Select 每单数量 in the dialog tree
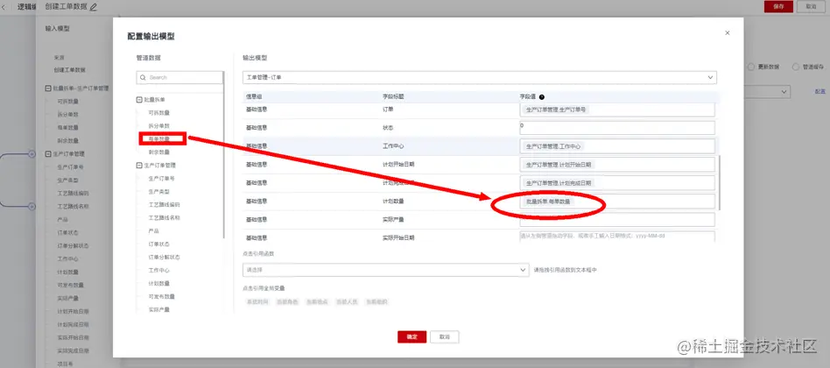 (158, 139)
